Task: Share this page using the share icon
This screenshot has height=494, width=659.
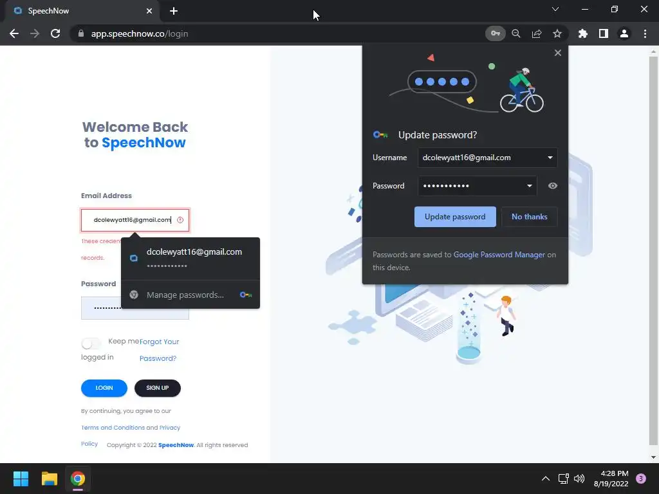Action: click(x=537, y=33)
